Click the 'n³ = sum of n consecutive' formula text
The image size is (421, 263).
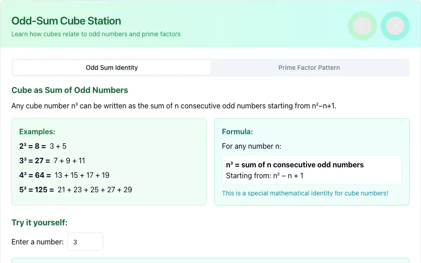point(294,165)
